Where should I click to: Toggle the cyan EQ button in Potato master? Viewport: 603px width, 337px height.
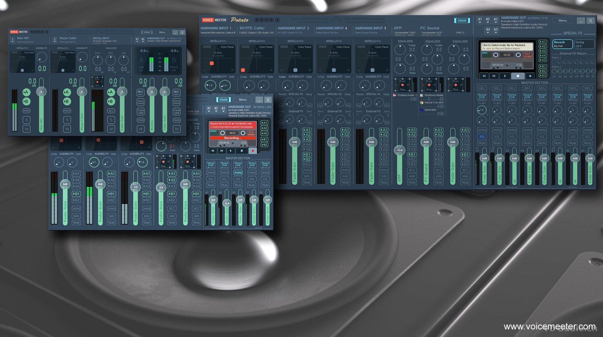pos(482,137)
